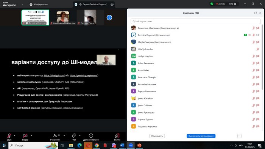Open the Дополнительно more options icon

tap(91, 136)
